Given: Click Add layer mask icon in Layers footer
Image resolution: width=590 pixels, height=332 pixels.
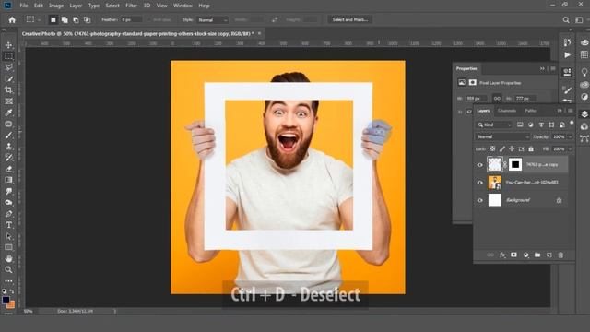Looking at the screenshot, I should pos(514,255).
